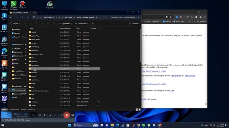Open Windows Start menu
The width and height of the screenshot is (229, 128).
point(70,125)
